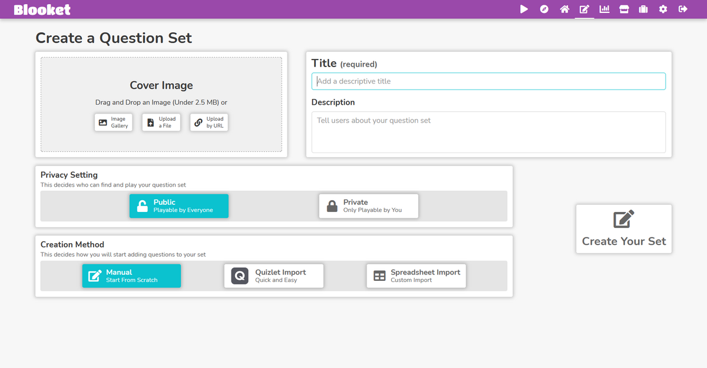View Blooks via the bag icon

(643, 9)
